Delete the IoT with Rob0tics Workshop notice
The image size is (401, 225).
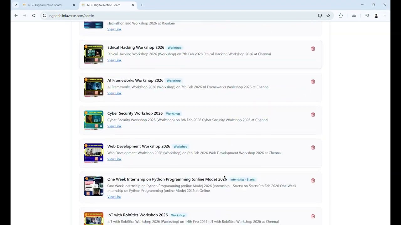pos(313,216)
